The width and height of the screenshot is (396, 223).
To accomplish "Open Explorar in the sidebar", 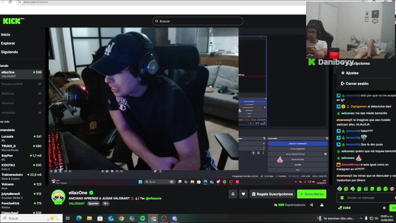I will [8, 43].
